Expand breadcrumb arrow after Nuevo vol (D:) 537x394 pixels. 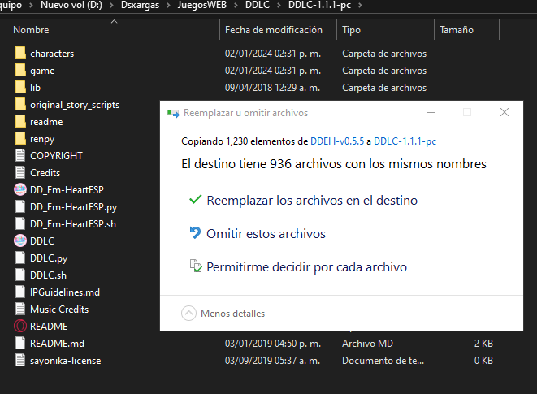point(111,6)
